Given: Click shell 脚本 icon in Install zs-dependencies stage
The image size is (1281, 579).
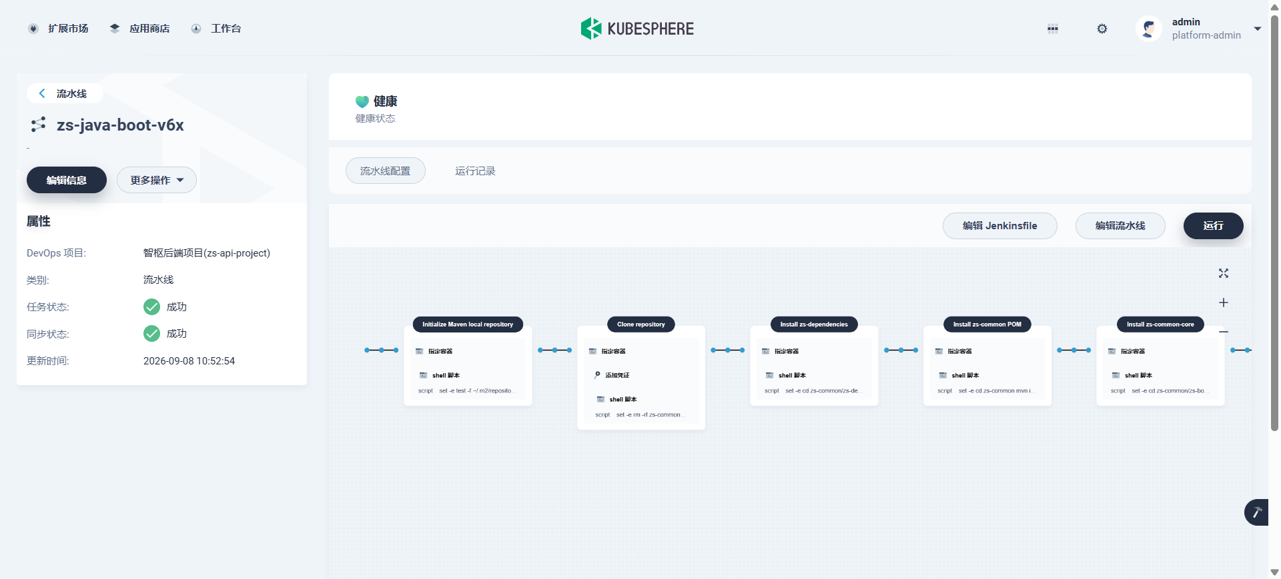Looking at the screenshot, I should coord(769,375).
